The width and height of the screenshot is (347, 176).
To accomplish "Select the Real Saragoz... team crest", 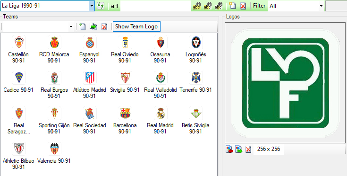I will pos(18,113).
